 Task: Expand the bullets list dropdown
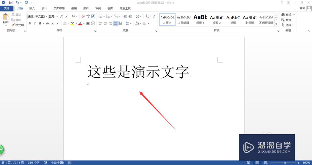click(104, 16)
